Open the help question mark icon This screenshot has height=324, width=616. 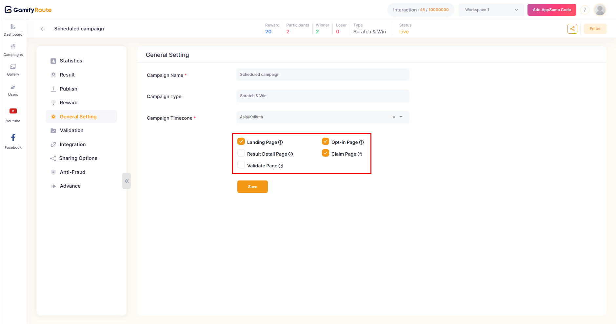585,10
